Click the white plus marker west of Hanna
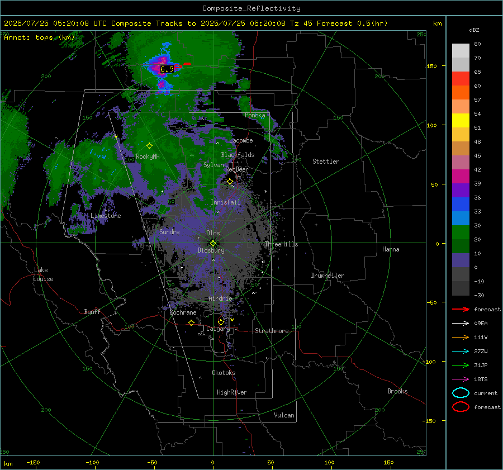Screen dimensions: 503x470 (x=316, y=225)
